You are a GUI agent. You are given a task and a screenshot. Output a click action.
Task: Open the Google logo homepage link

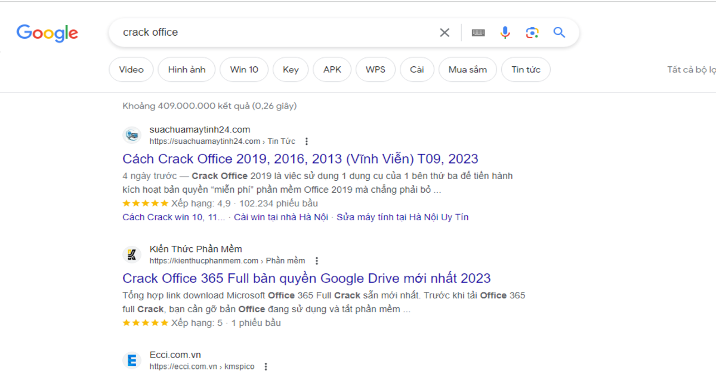click(47, 33)
